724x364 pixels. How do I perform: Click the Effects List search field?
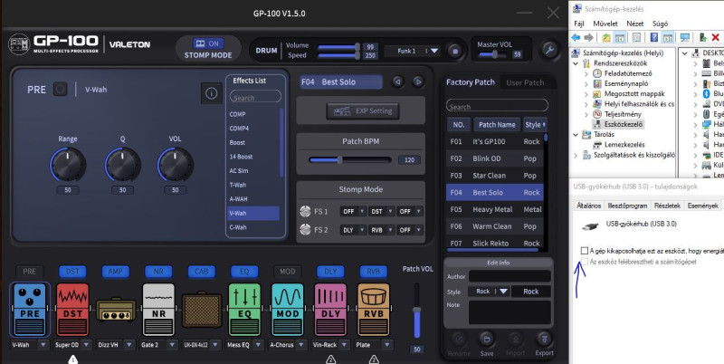pyautogui.click(x=255, y=98)
